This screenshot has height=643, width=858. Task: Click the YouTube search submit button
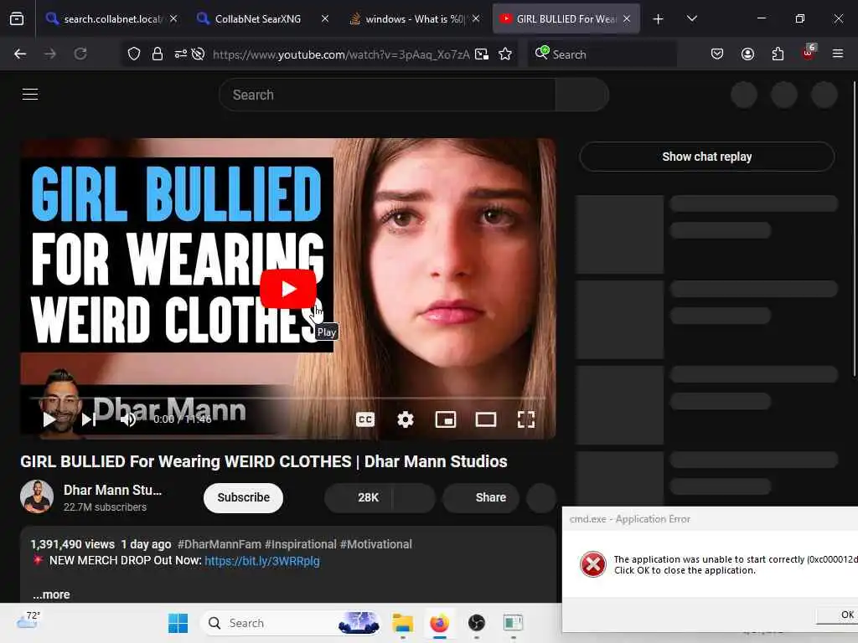[581, 95]
